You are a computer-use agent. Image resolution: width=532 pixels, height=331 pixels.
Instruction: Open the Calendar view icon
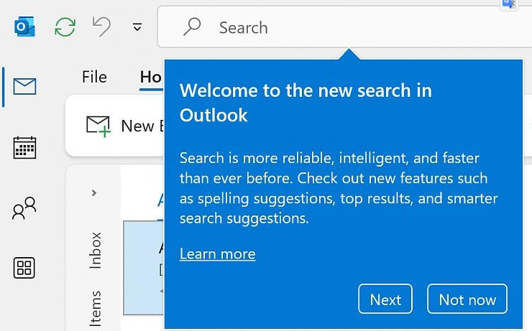tap(25, 148)
